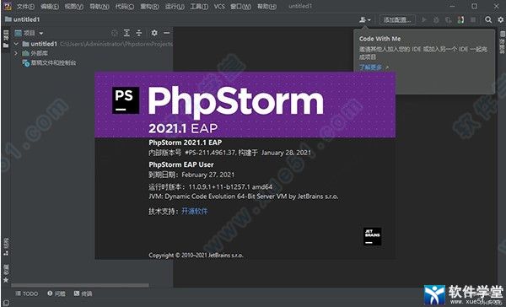The image size is (506, 307).
Task: Click tool windows toggle icon bottom-left corner
Action: [6, 303]
